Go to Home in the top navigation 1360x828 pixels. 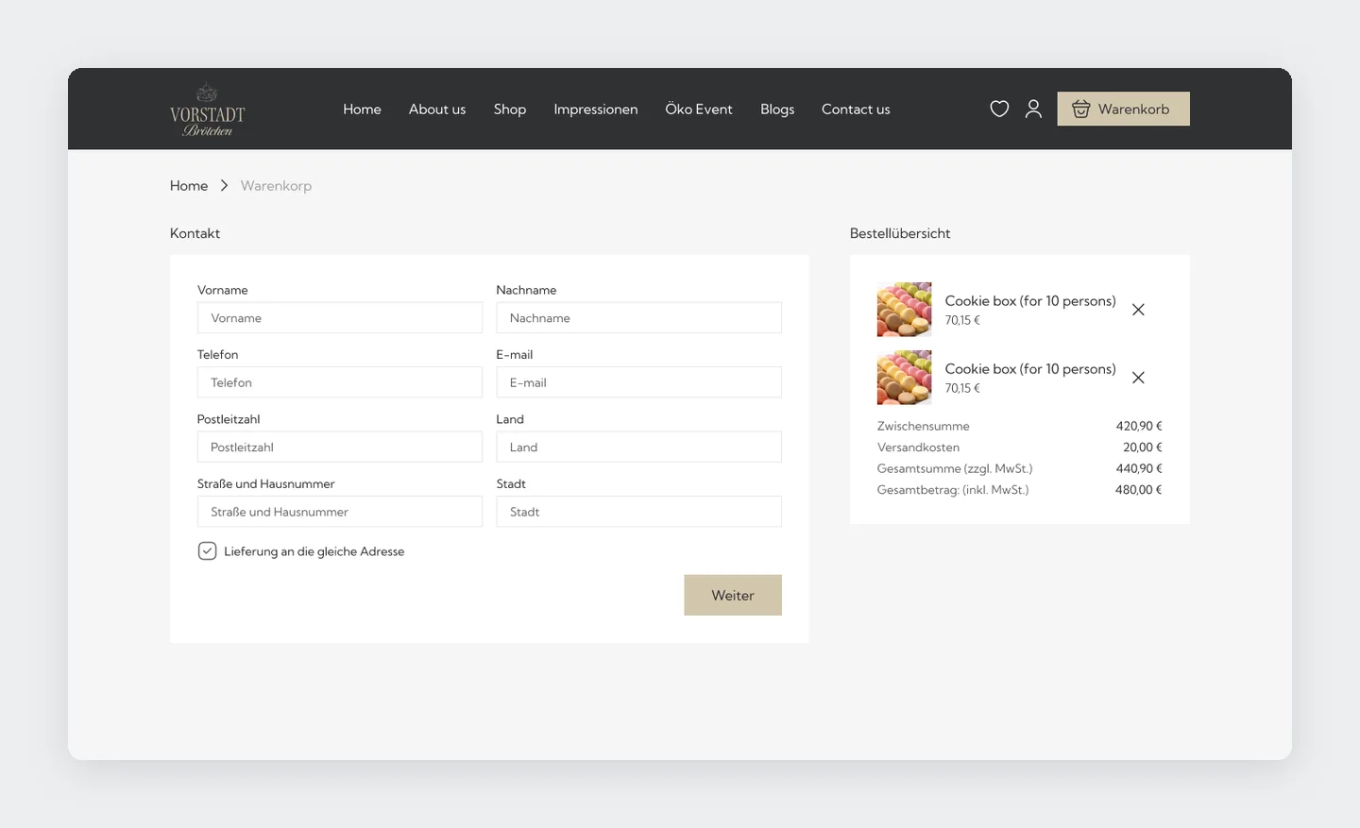click(362, 109)
